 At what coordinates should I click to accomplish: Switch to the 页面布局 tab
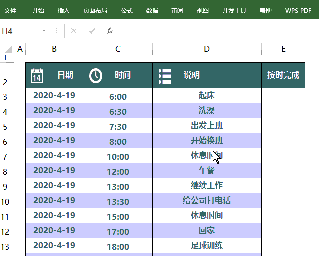(x=95, y=10)
